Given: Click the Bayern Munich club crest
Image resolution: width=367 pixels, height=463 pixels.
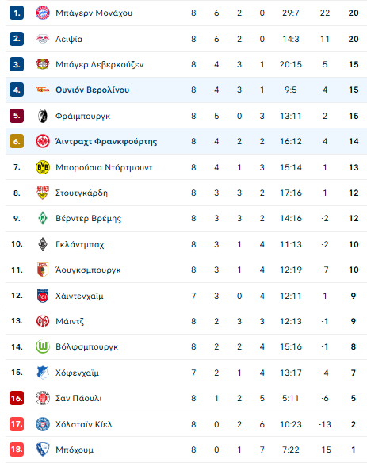Looking at the screenshot, I should (43, 13).
